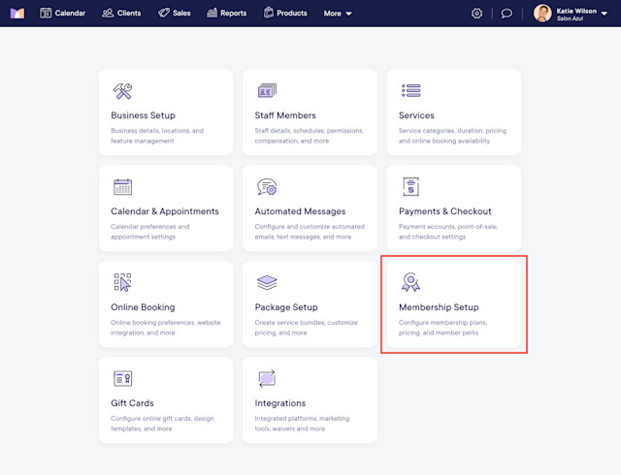This screenshot has height=475, width=621.
Task: Click the Business Setup tools icon
Action: point(123,91)
